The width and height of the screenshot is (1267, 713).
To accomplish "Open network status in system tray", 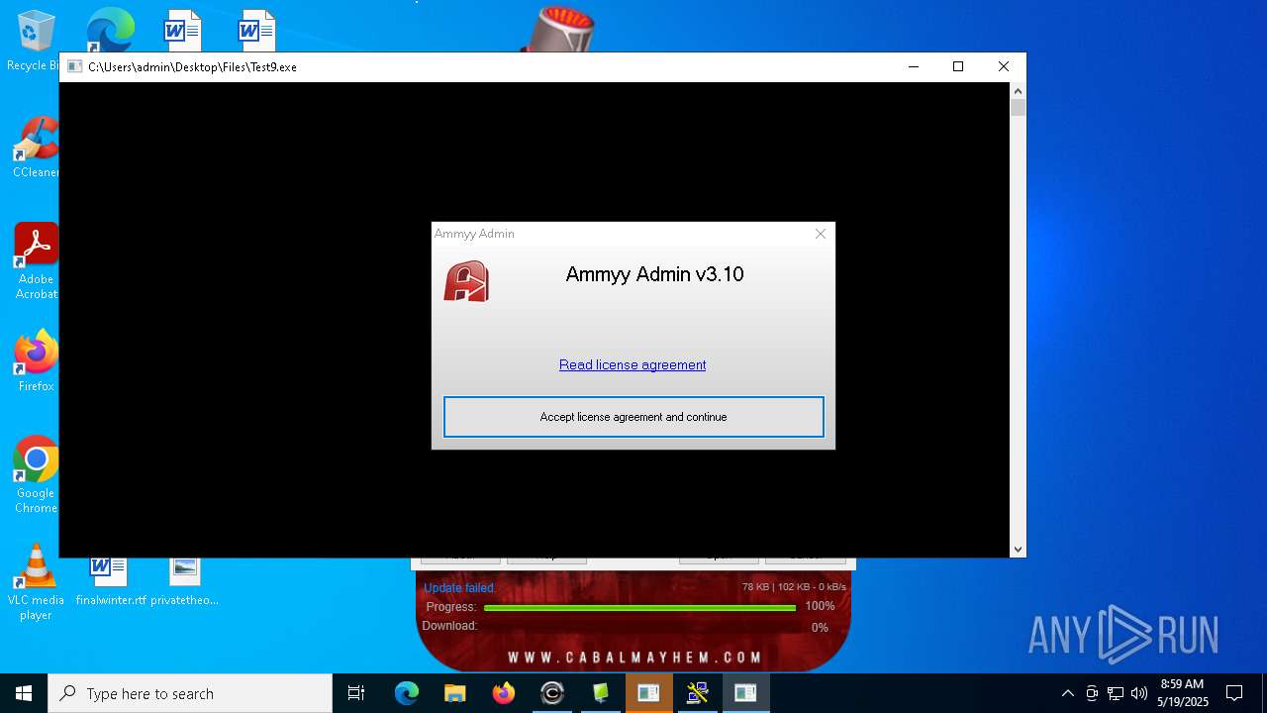I will tap(1116, 693).
